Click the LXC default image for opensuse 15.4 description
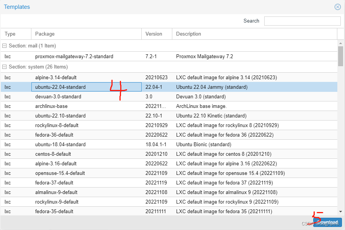Image resolution: width=345 pixels, height=230 pixels. (231, 173)
